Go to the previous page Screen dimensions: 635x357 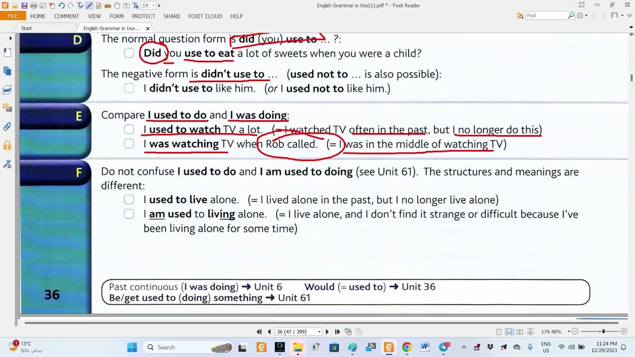pos(269,331)
